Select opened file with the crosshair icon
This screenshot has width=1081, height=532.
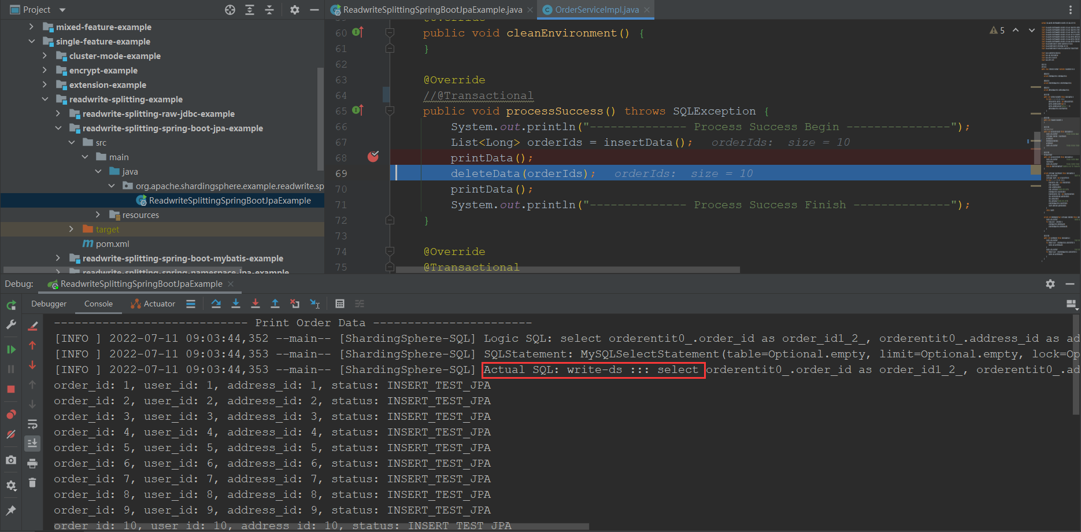coord(230,10)
